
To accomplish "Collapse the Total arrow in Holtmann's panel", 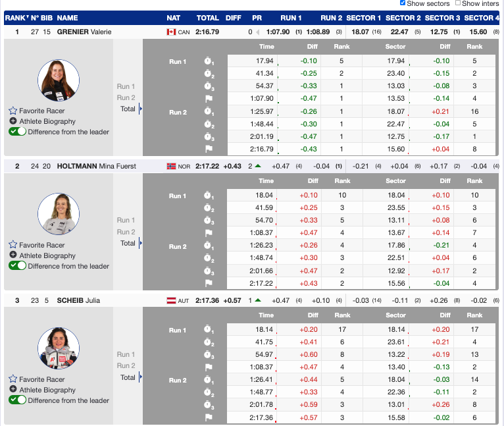I will [140, 244].
